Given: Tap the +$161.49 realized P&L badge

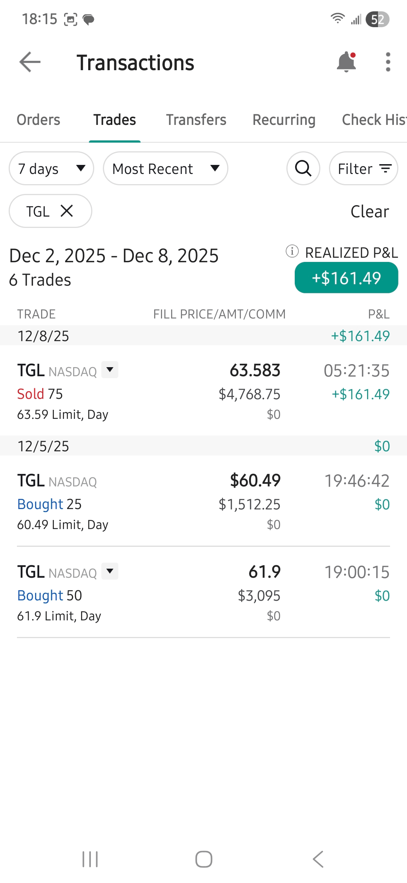Looking at the screenshot, I should click(x=346, y=278).
